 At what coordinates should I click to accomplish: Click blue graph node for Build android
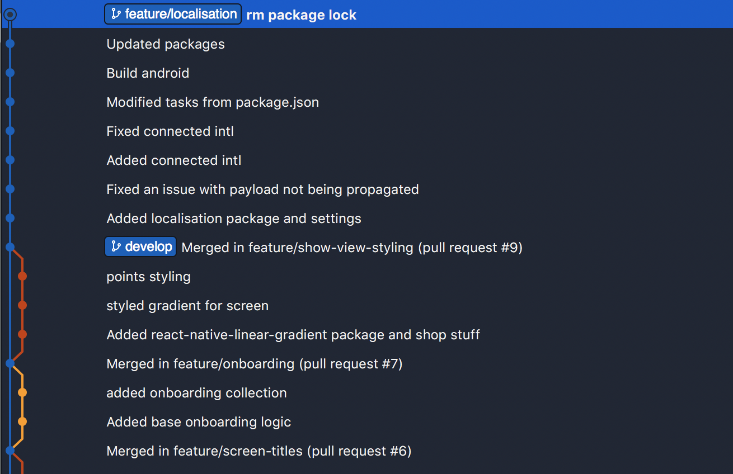pos(10,73)
